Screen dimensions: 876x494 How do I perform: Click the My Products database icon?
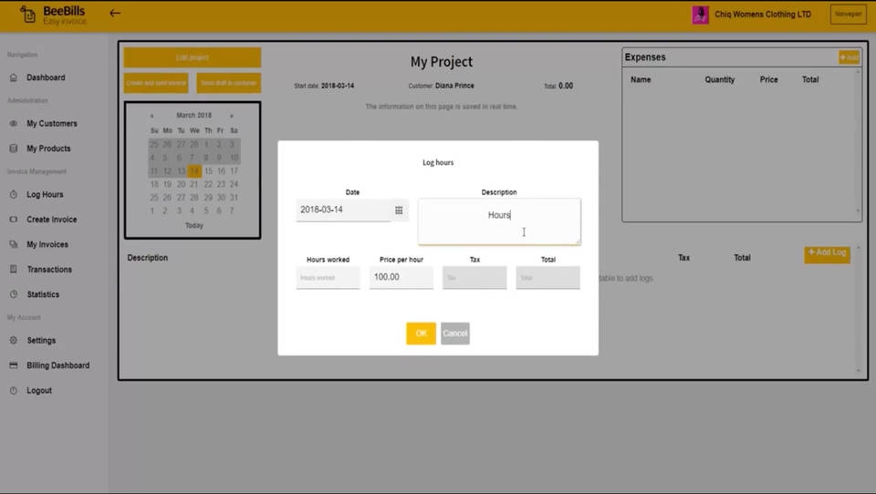14,149
